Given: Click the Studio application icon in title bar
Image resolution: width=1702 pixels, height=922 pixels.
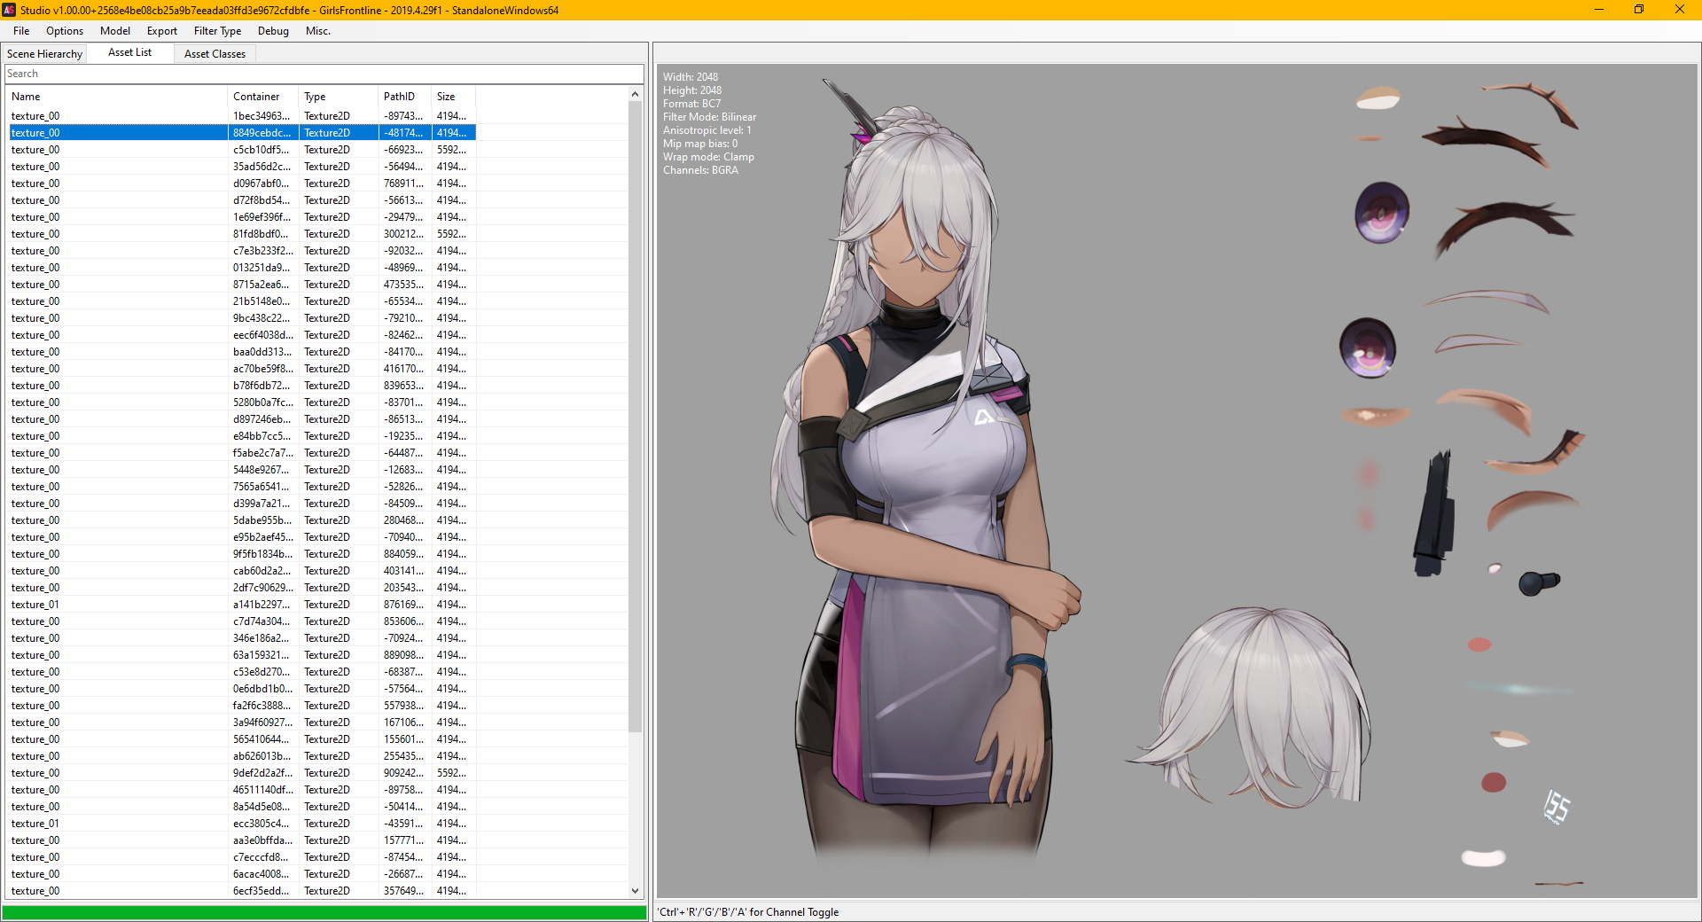Looking at the screenshot, I should pyautogui.click(x=9, y=10).
